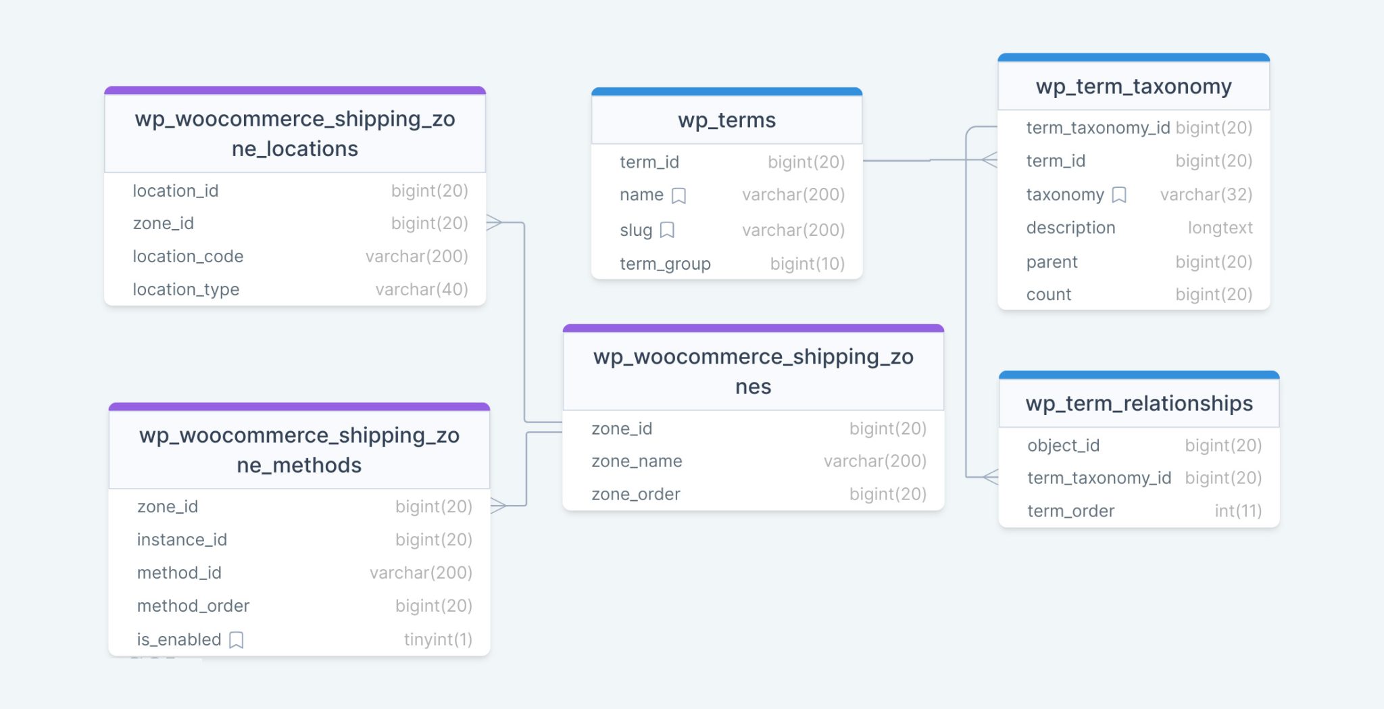Expand the wp_woocommerce_shipping_zones table
The height and width of the screenshot is (709, 1384).
point(752,372)
